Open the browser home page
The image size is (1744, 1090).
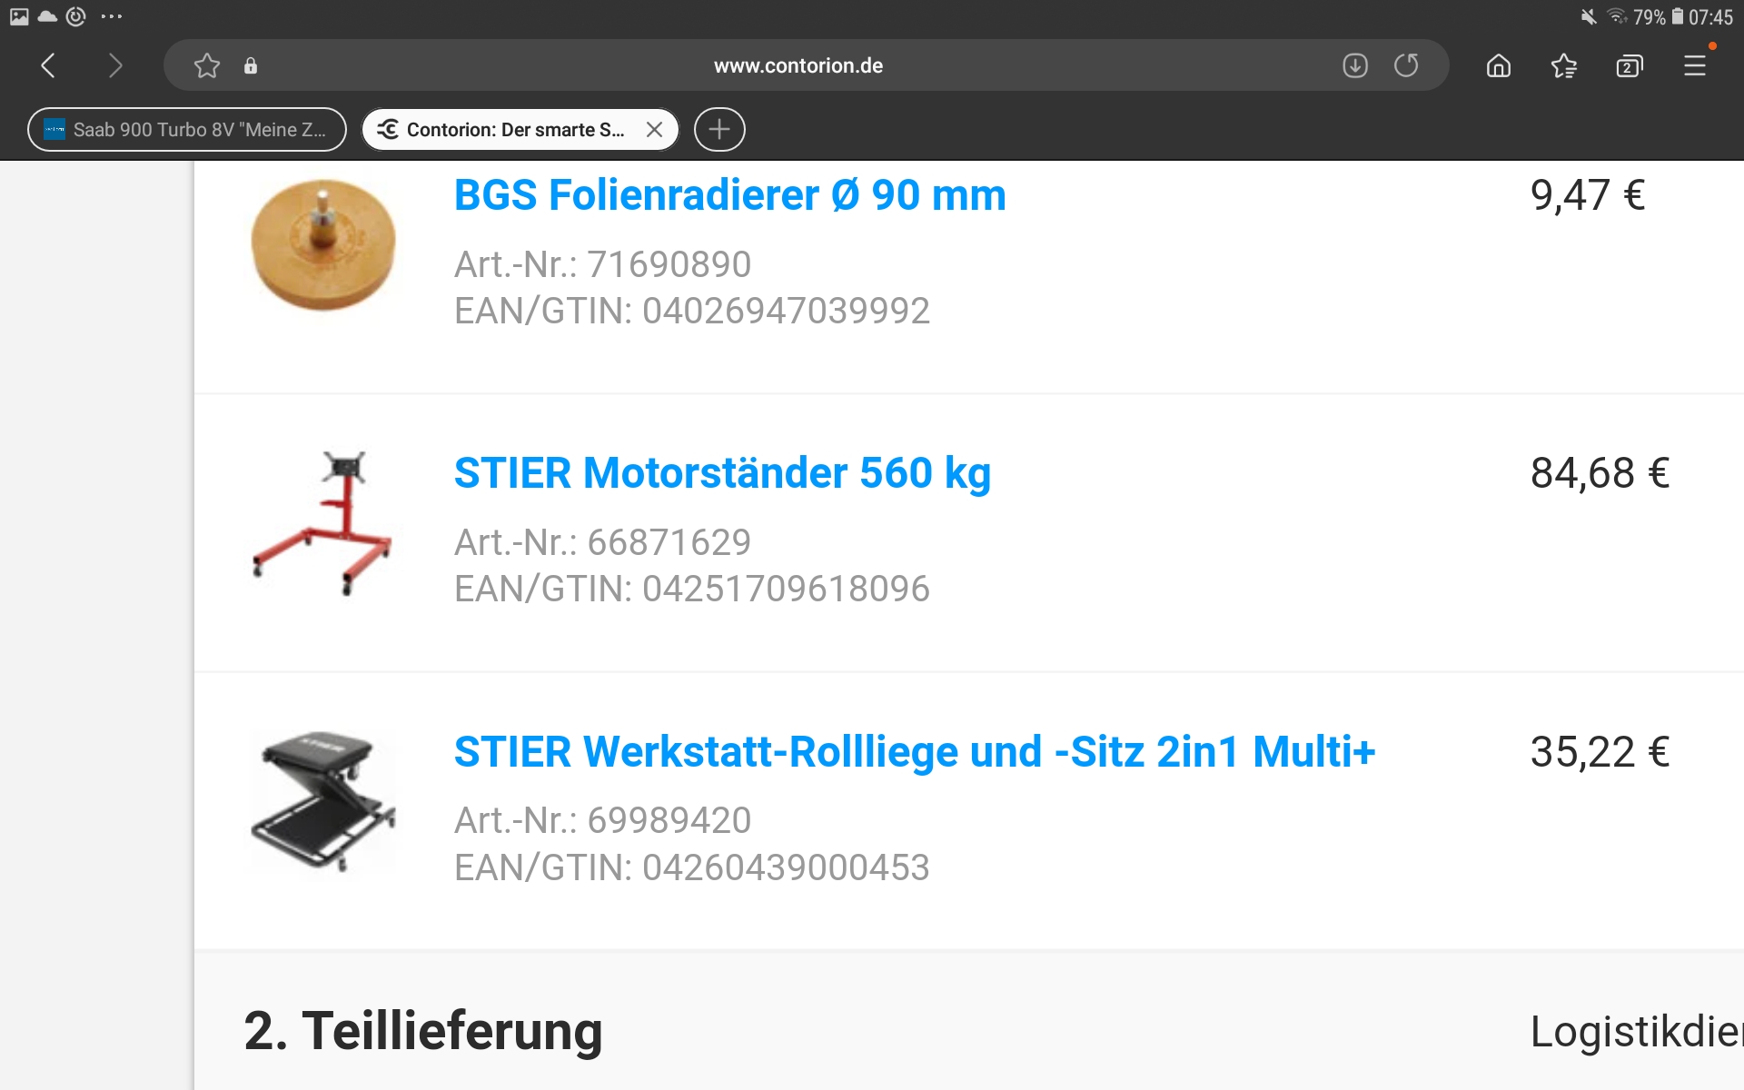[x=1499, y=65]
